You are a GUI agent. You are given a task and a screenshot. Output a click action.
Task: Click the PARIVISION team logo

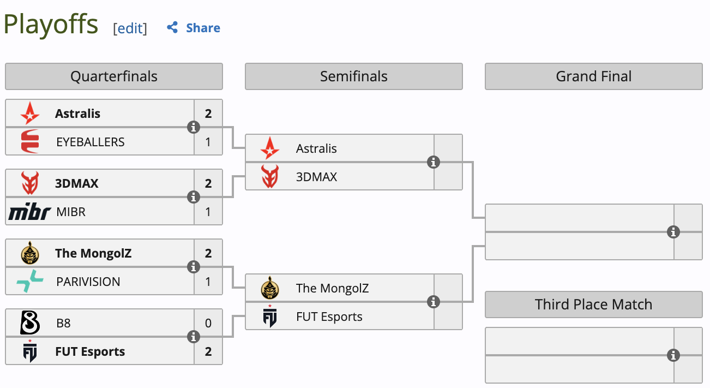click(x=29, y=282)
